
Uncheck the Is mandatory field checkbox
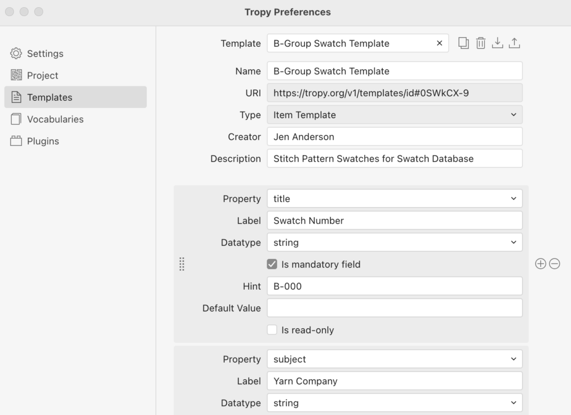coord(272,265)
